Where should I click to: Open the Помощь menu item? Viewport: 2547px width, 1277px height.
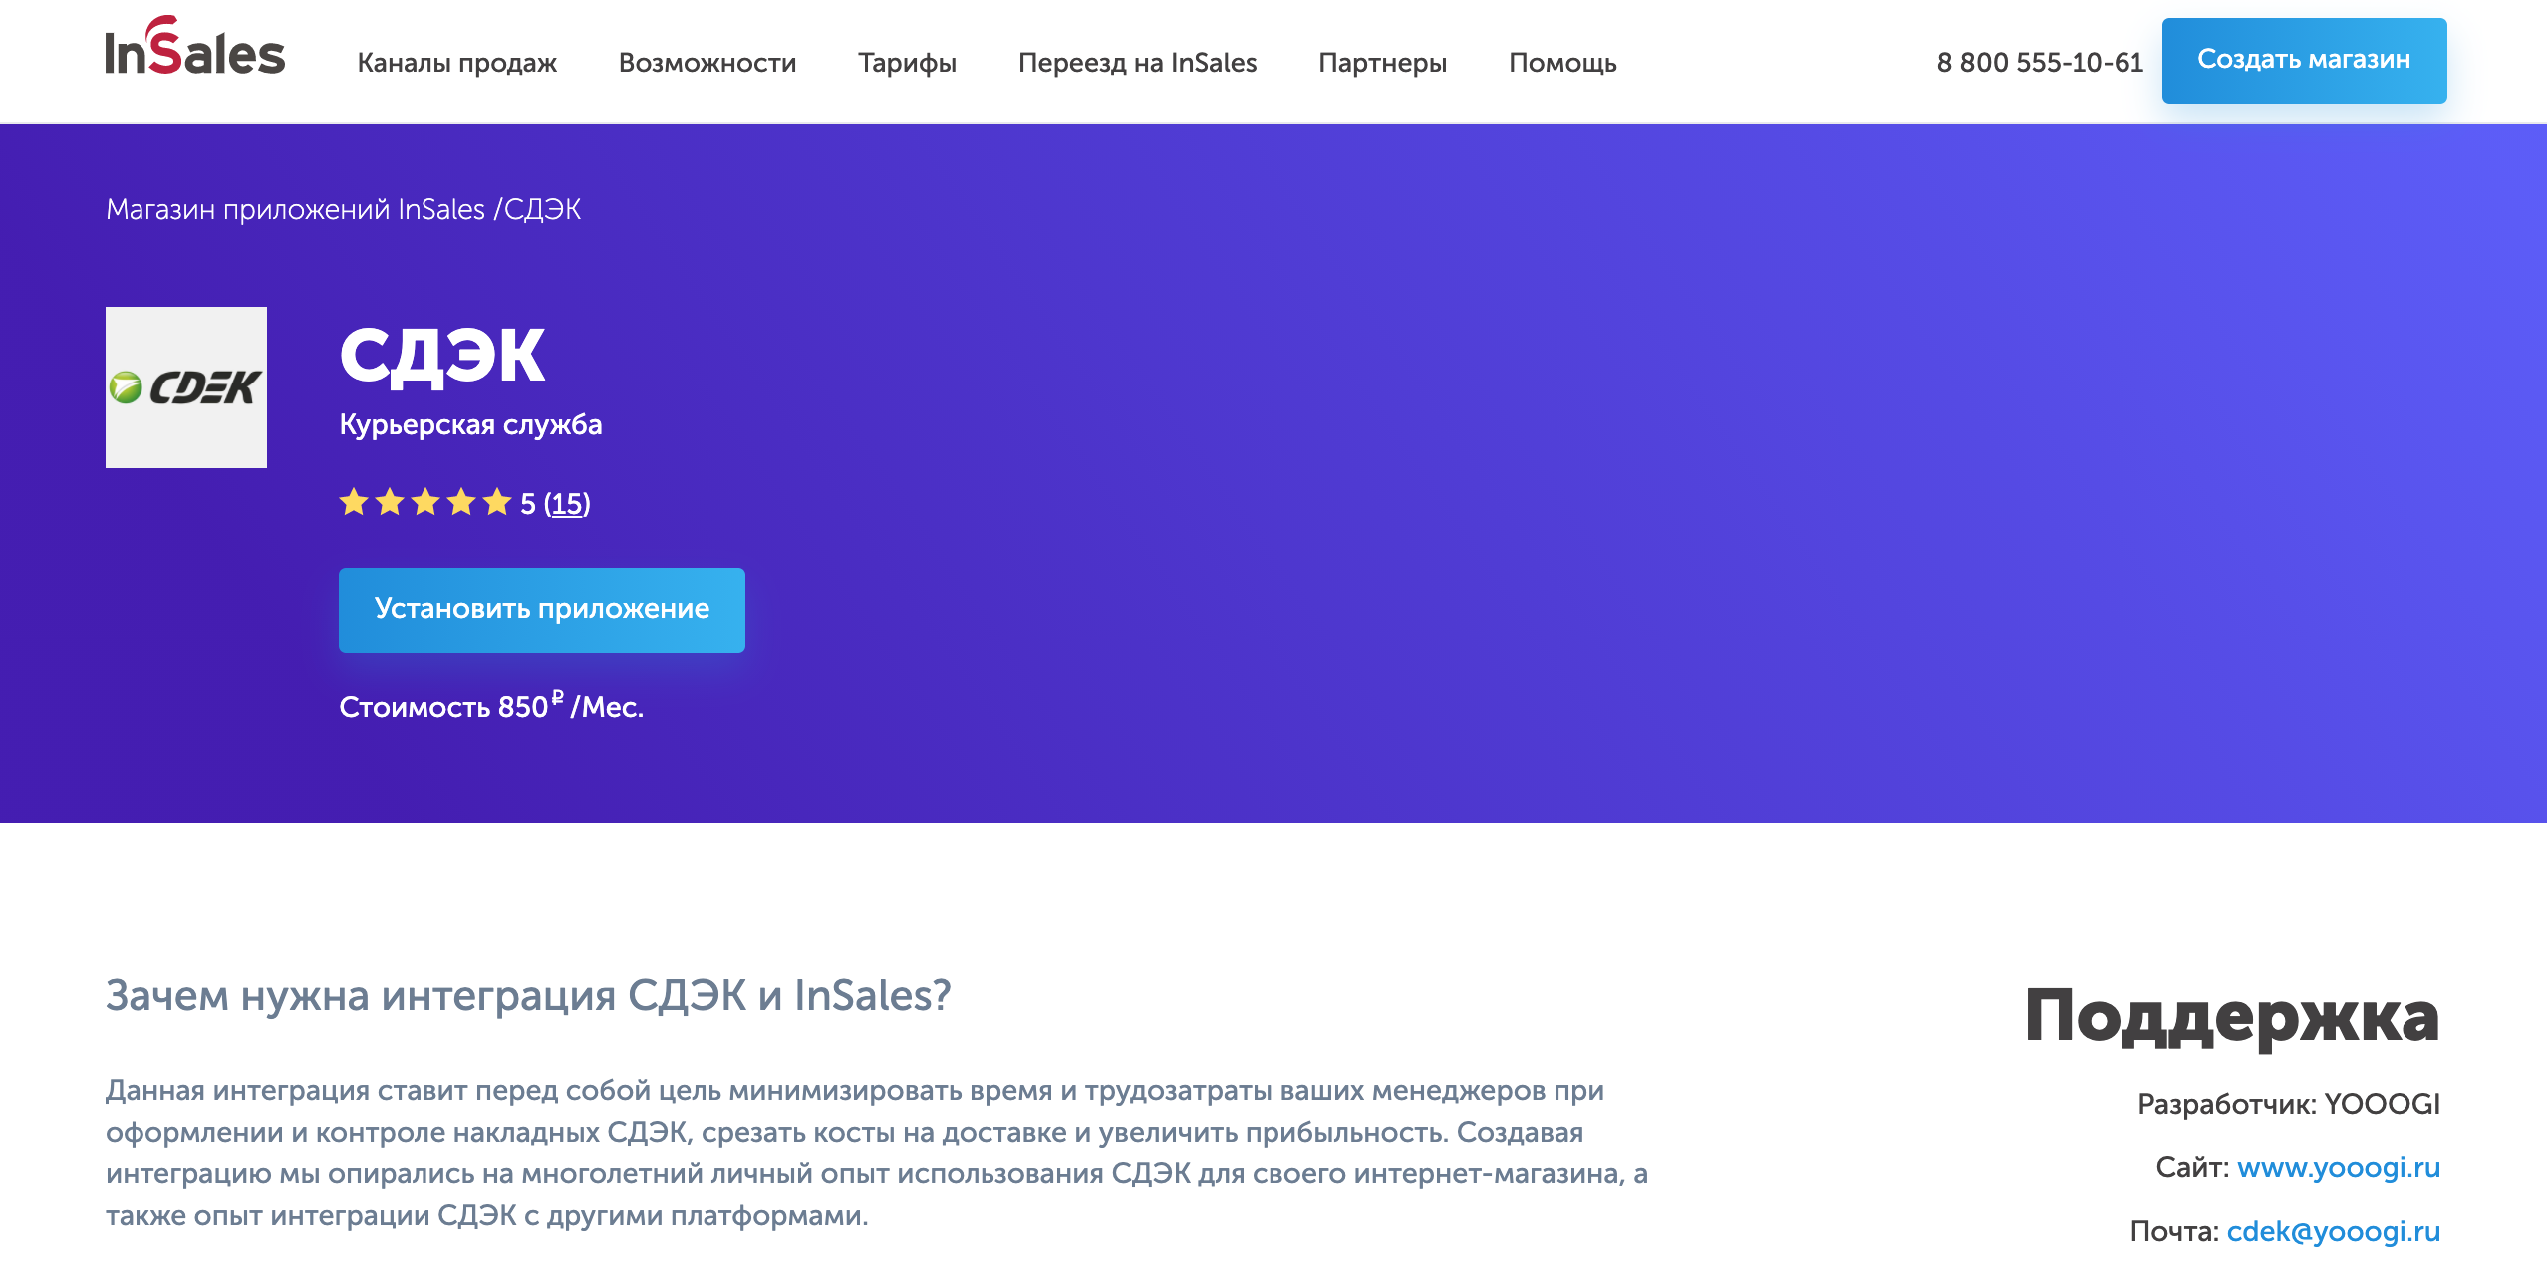pyautogui.click(x=1562, y=63)
